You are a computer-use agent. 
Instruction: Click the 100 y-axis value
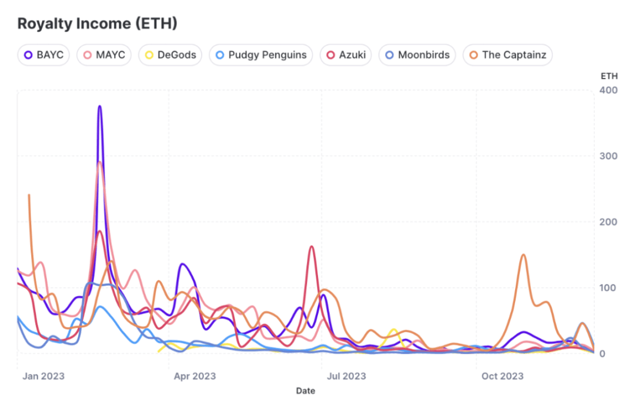point(609,287)
